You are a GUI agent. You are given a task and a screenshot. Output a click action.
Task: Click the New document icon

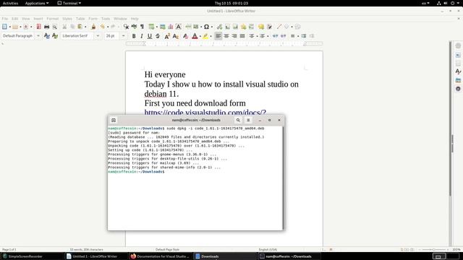click(4, 27)
